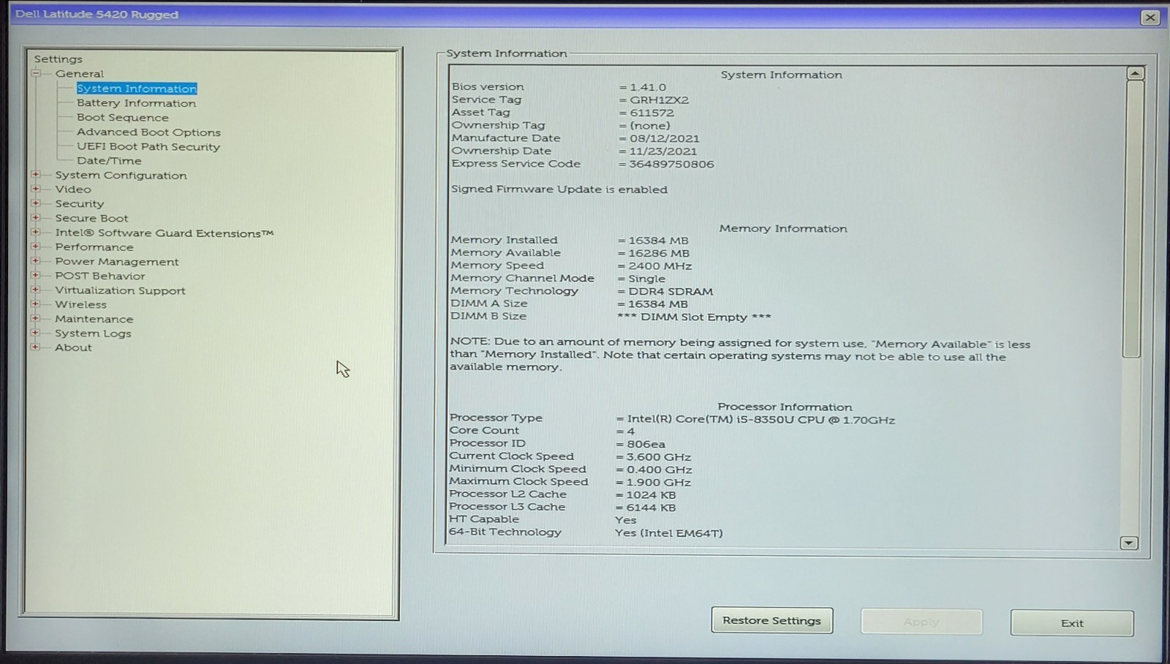
Task: Click the Signed Firmware Update status line
Action: [559, 189]
